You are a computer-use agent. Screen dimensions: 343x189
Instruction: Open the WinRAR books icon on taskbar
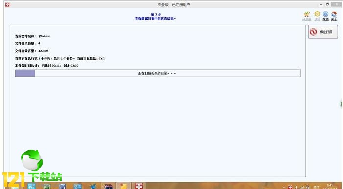point(108,186)
